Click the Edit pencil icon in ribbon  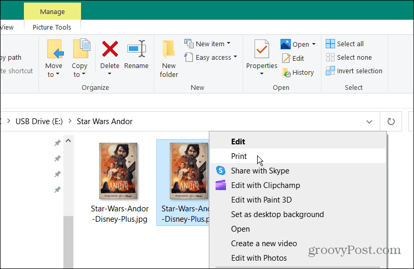coord(286,58)
